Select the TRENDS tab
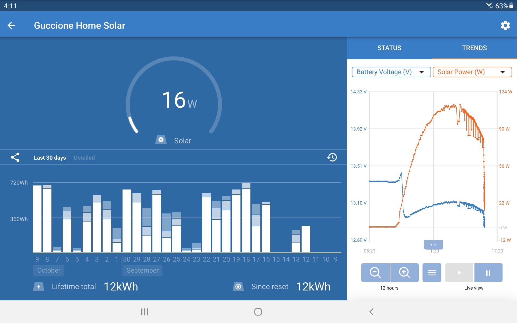This screenshot has height=323, width=517. [x=474, y=48]
